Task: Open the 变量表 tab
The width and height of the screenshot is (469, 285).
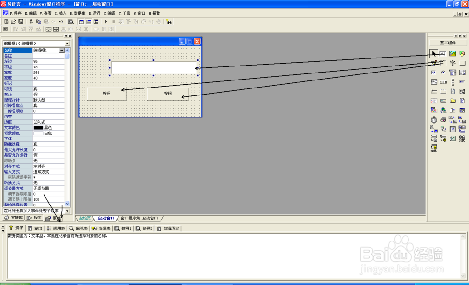Action: [101, 228]
